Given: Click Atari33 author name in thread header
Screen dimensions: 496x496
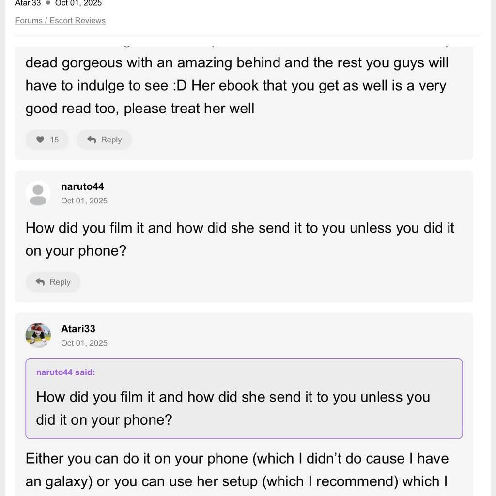Looking at the screenshot, I should click(x=28, y=3).
